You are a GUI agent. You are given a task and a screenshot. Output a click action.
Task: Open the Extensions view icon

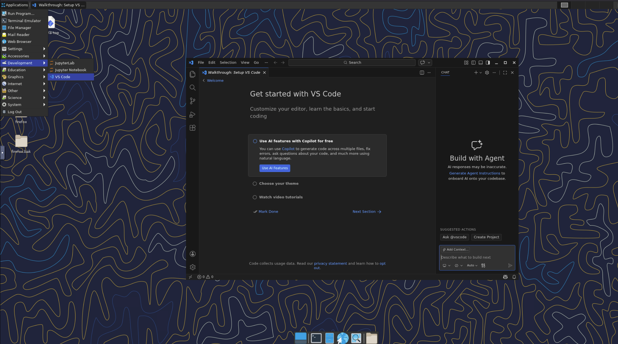(x=192, y=128)
